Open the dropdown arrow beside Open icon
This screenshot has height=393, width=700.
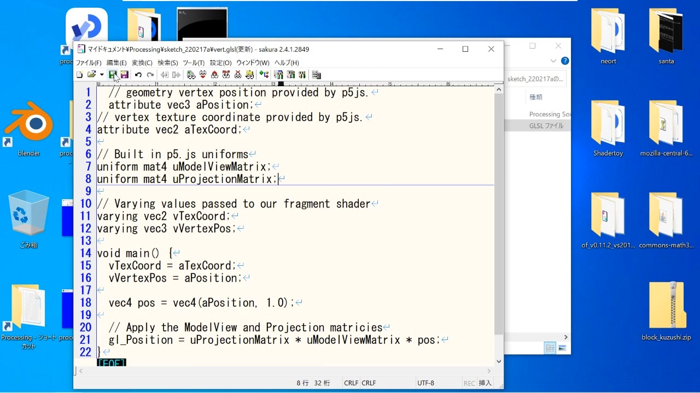coord(101,74)
